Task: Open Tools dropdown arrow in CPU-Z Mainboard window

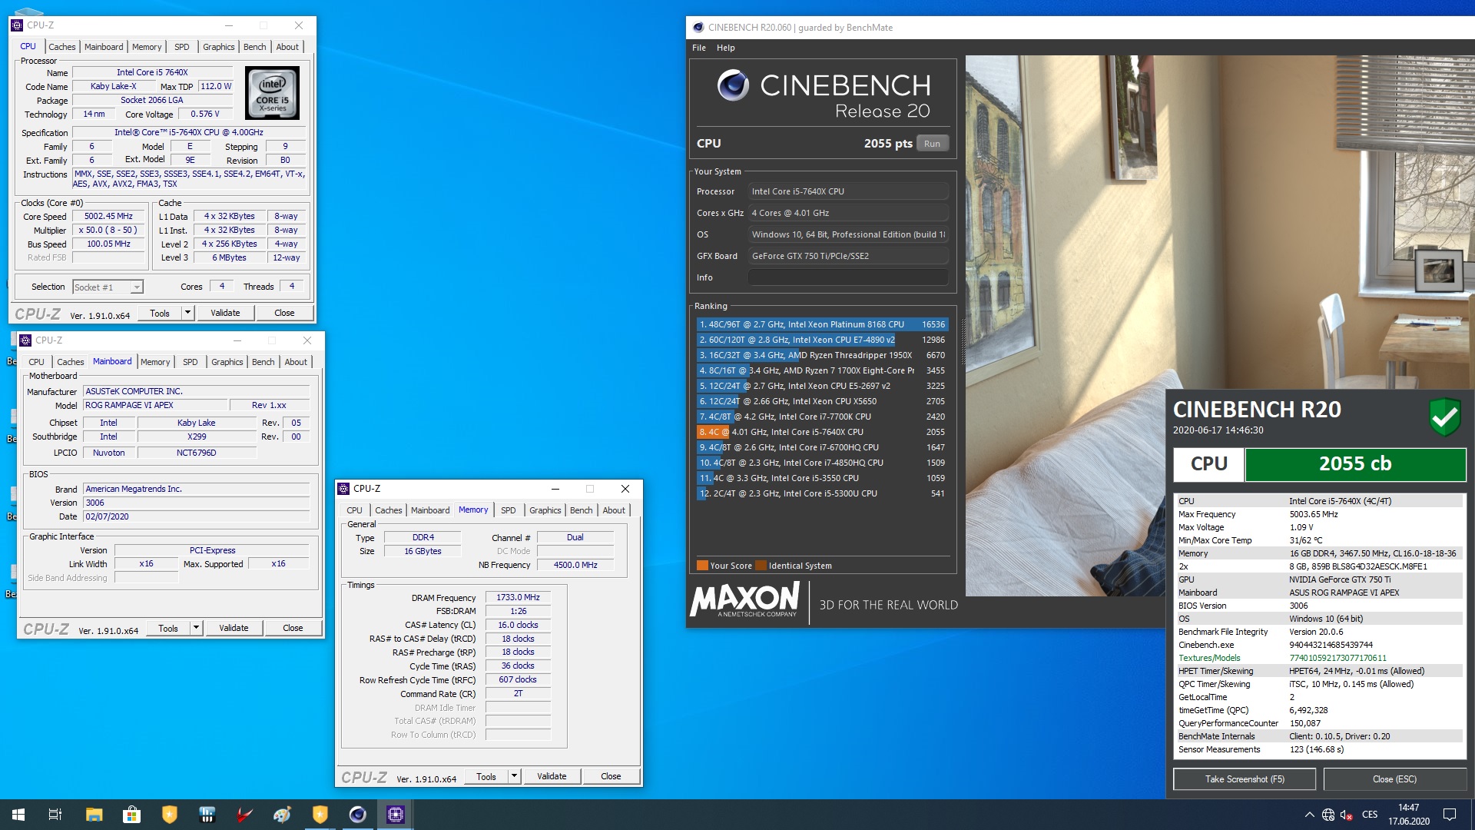Action: click(196, 628)
